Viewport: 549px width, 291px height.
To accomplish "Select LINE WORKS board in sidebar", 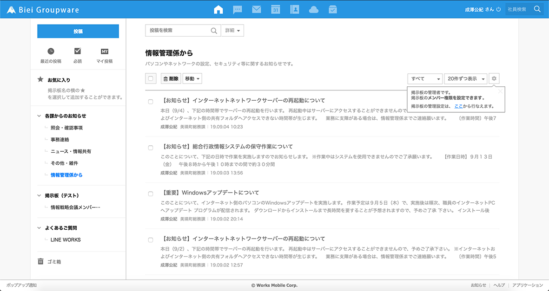I will pyautogui.click(x=66, y=240).
